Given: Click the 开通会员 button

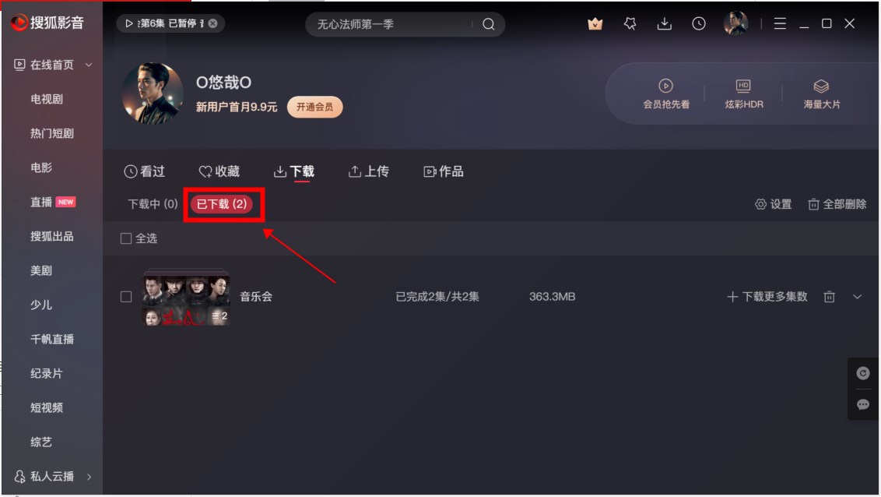Looking at the screenshot, I should click(314, 107).
